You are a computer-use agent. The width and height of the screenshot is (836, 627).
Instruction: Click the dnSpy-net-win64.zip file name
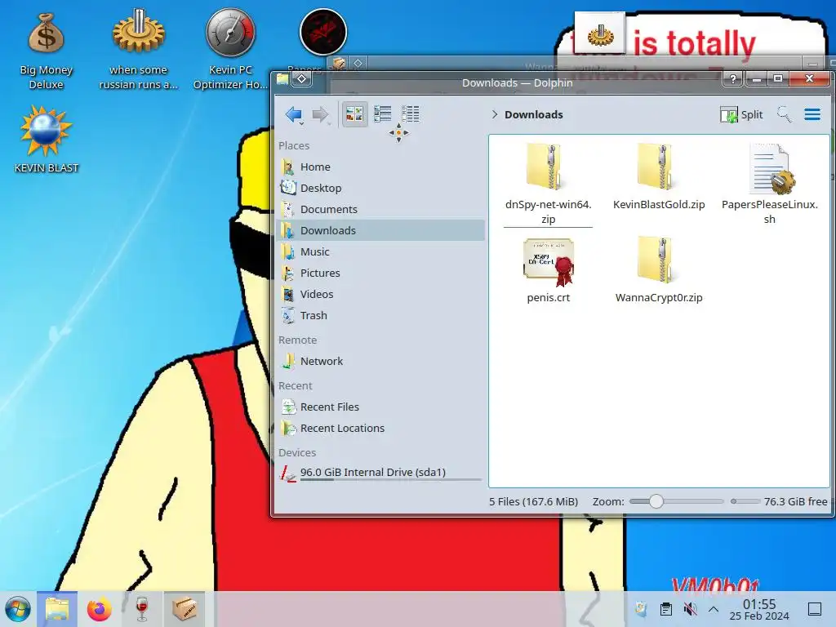point(548,211)
